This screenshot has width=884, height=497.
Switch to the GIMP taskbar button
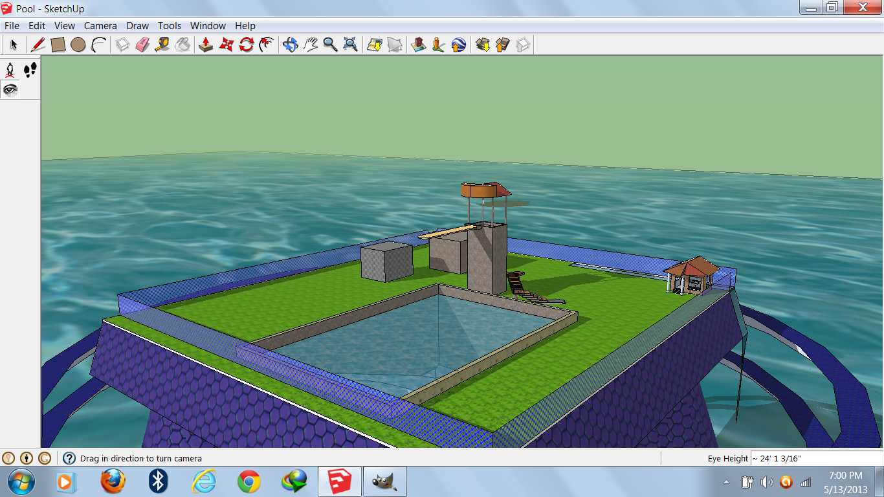click(385, 481)
